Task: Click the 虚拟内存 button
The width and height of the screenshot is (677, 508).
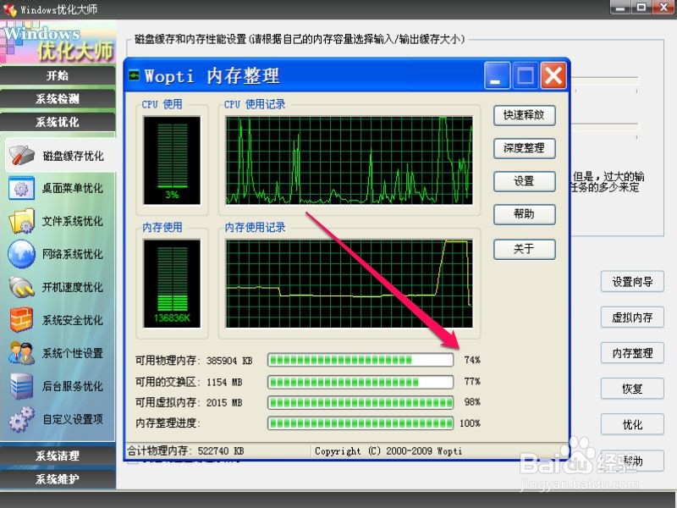Action: [632, 317]
